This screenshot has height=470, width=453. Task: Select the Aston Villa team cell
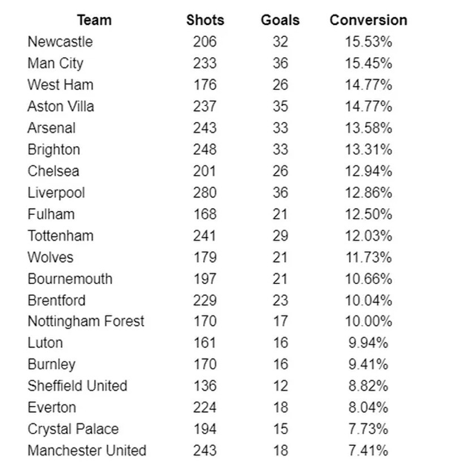[x=61, y=106]
